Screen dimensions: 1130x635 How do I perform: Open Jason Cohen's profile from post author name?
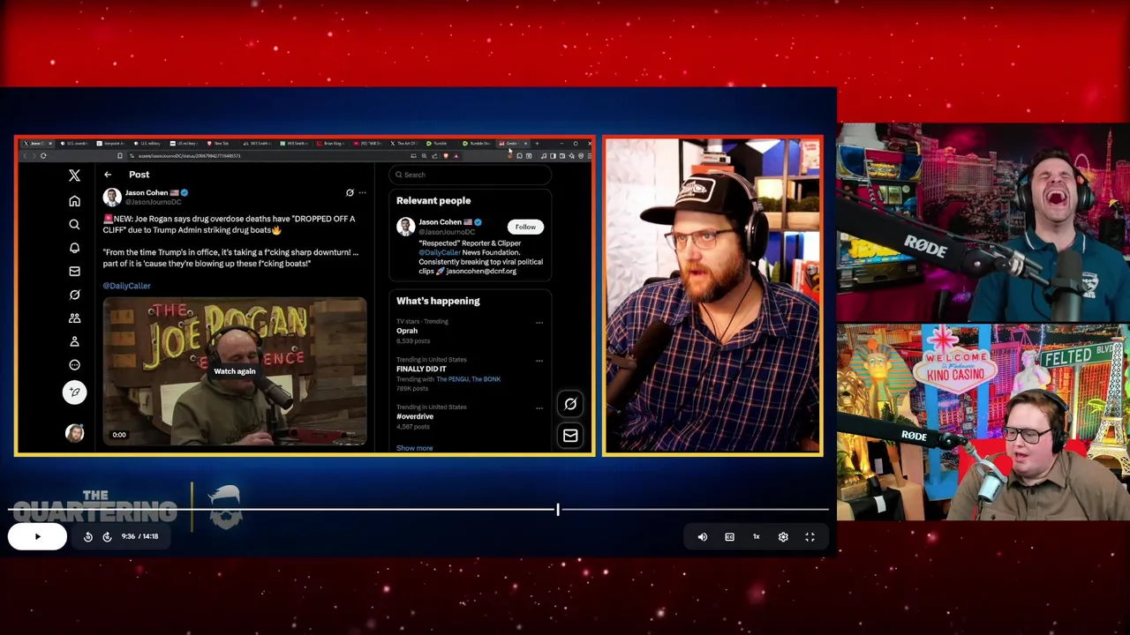point(147,192)
